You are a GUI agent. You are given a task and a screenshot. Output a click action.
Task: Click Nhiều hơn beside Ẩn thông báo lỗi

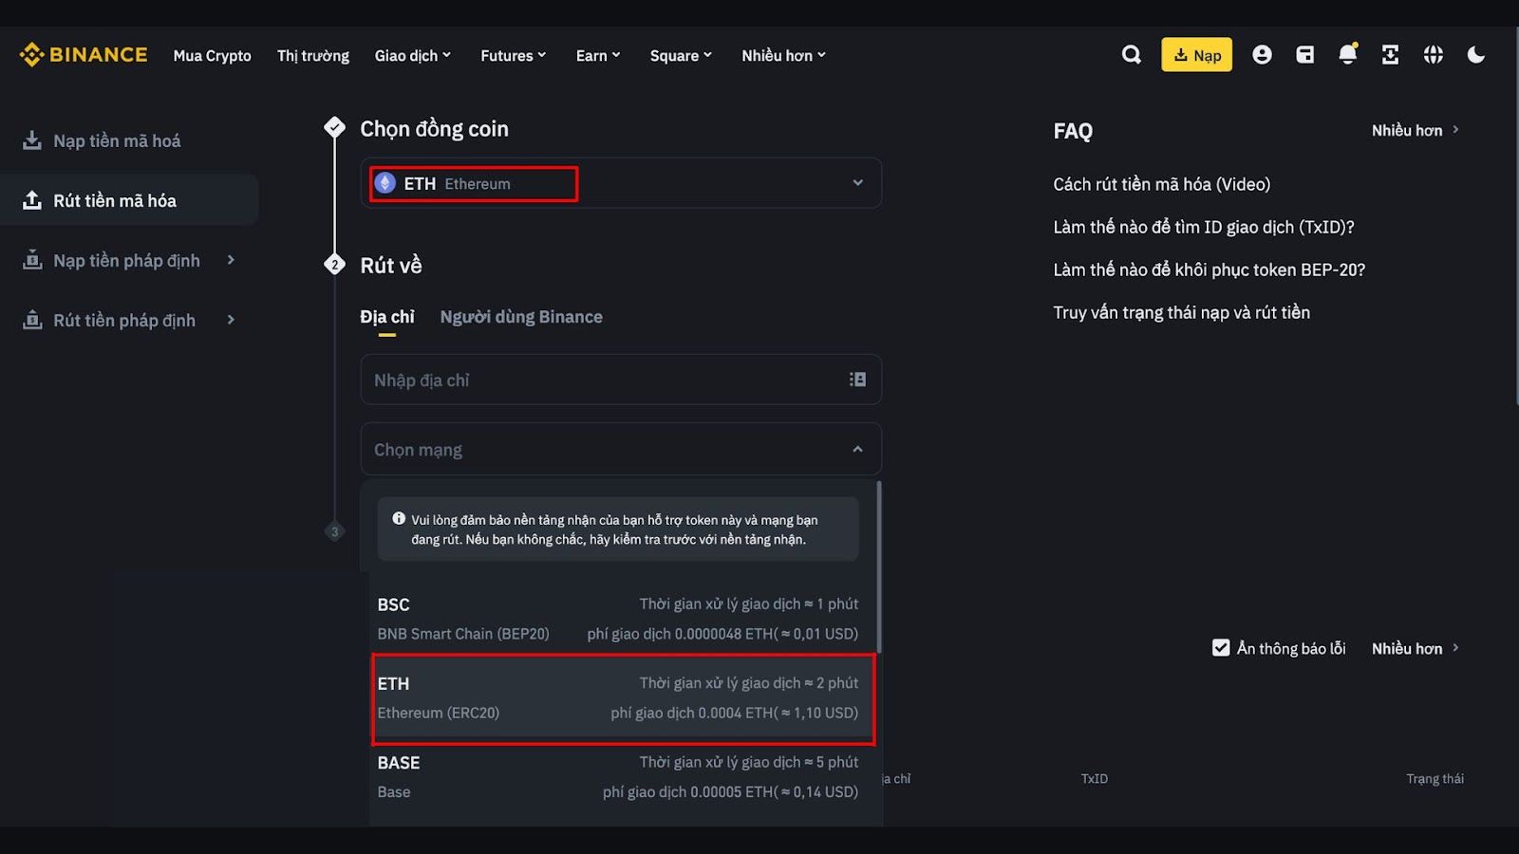pos(1415,648)
